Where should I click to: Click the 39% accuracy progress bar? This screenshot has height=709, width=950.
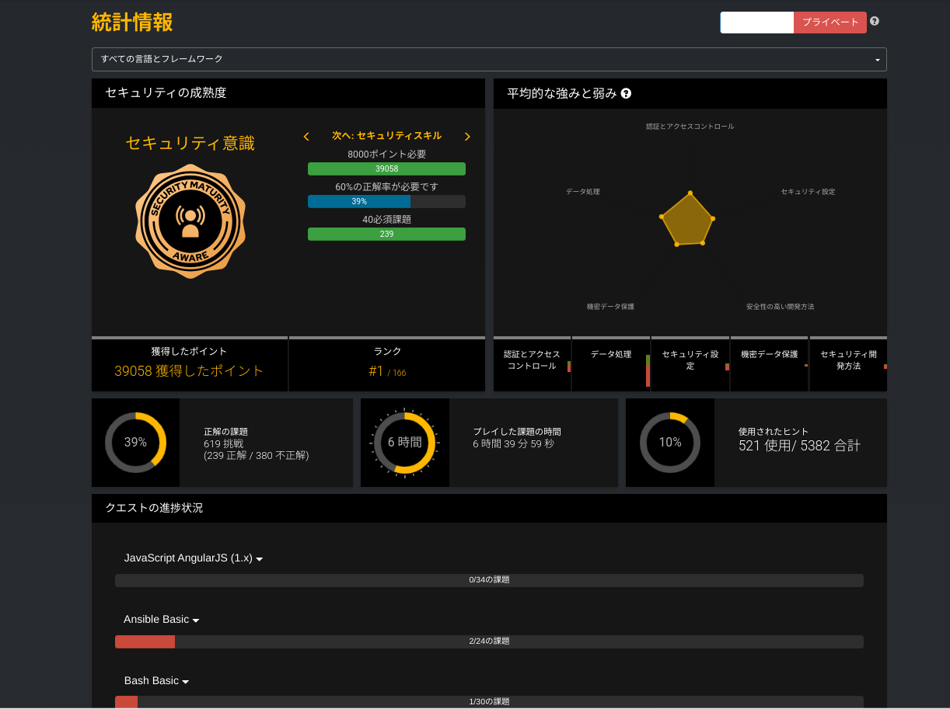[386, 201]
